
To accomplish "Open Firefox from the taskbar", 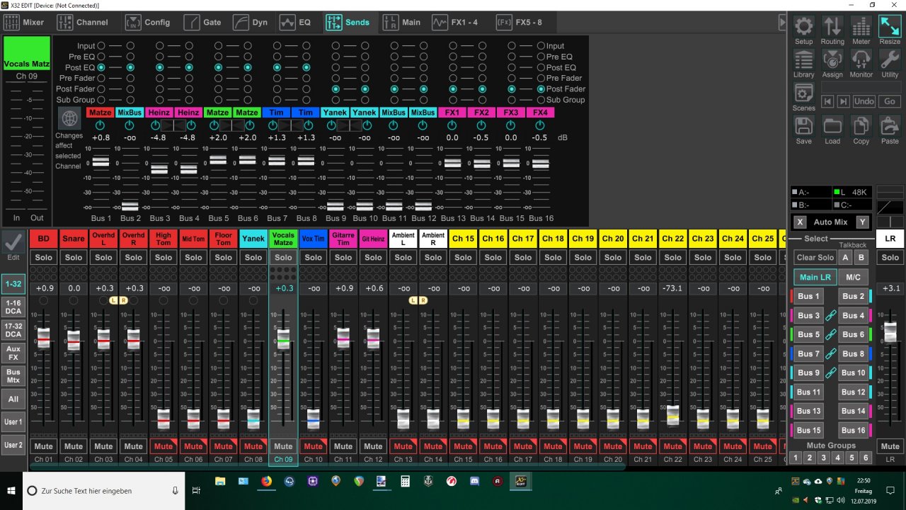I will (x=266, y=482).
